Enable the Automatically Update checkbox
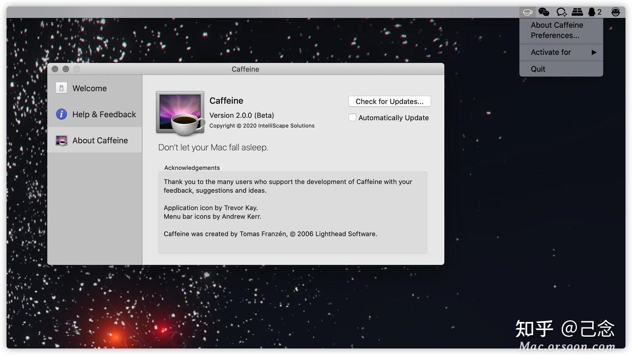632x355 pixels. (352, 117)
